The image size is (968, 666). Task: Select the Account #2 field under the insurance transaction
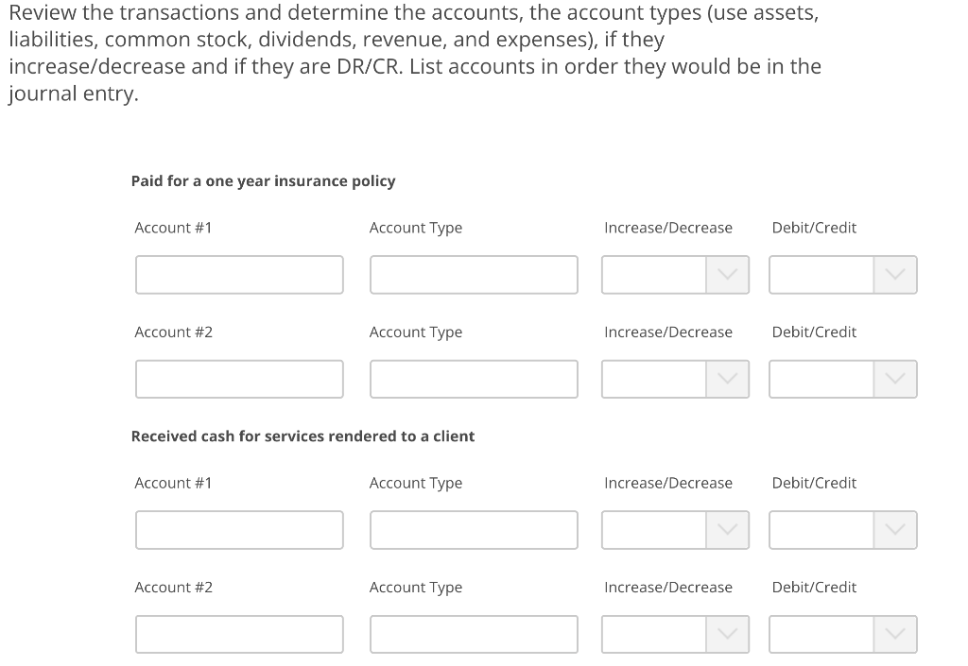[x=239, y=379]
